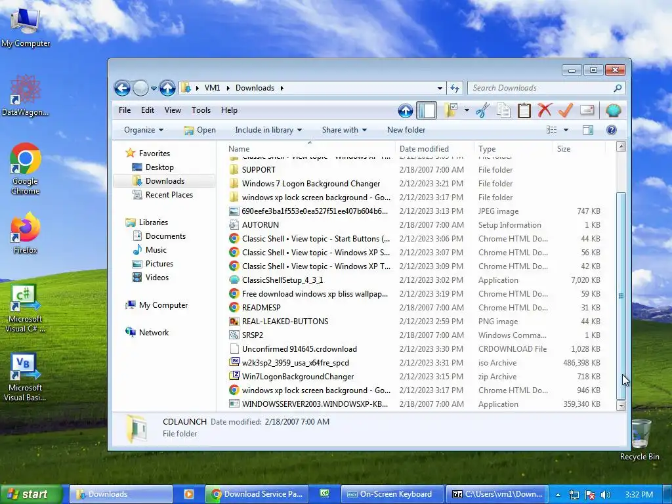Select w2k3sp2_3959_usa_x64fre_spcd iso file

tap(295, 363)
